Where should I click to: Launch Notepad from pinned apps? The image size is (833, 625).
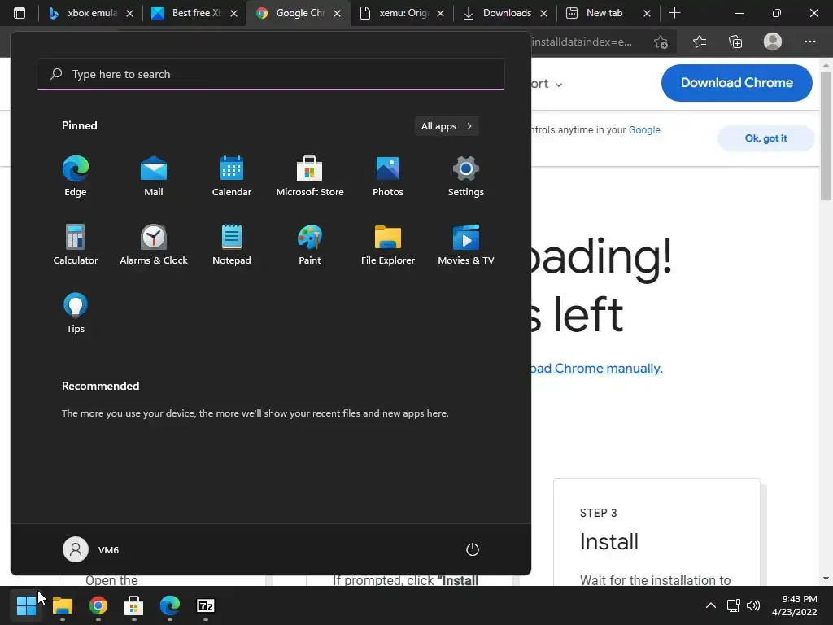coord(232,245)
